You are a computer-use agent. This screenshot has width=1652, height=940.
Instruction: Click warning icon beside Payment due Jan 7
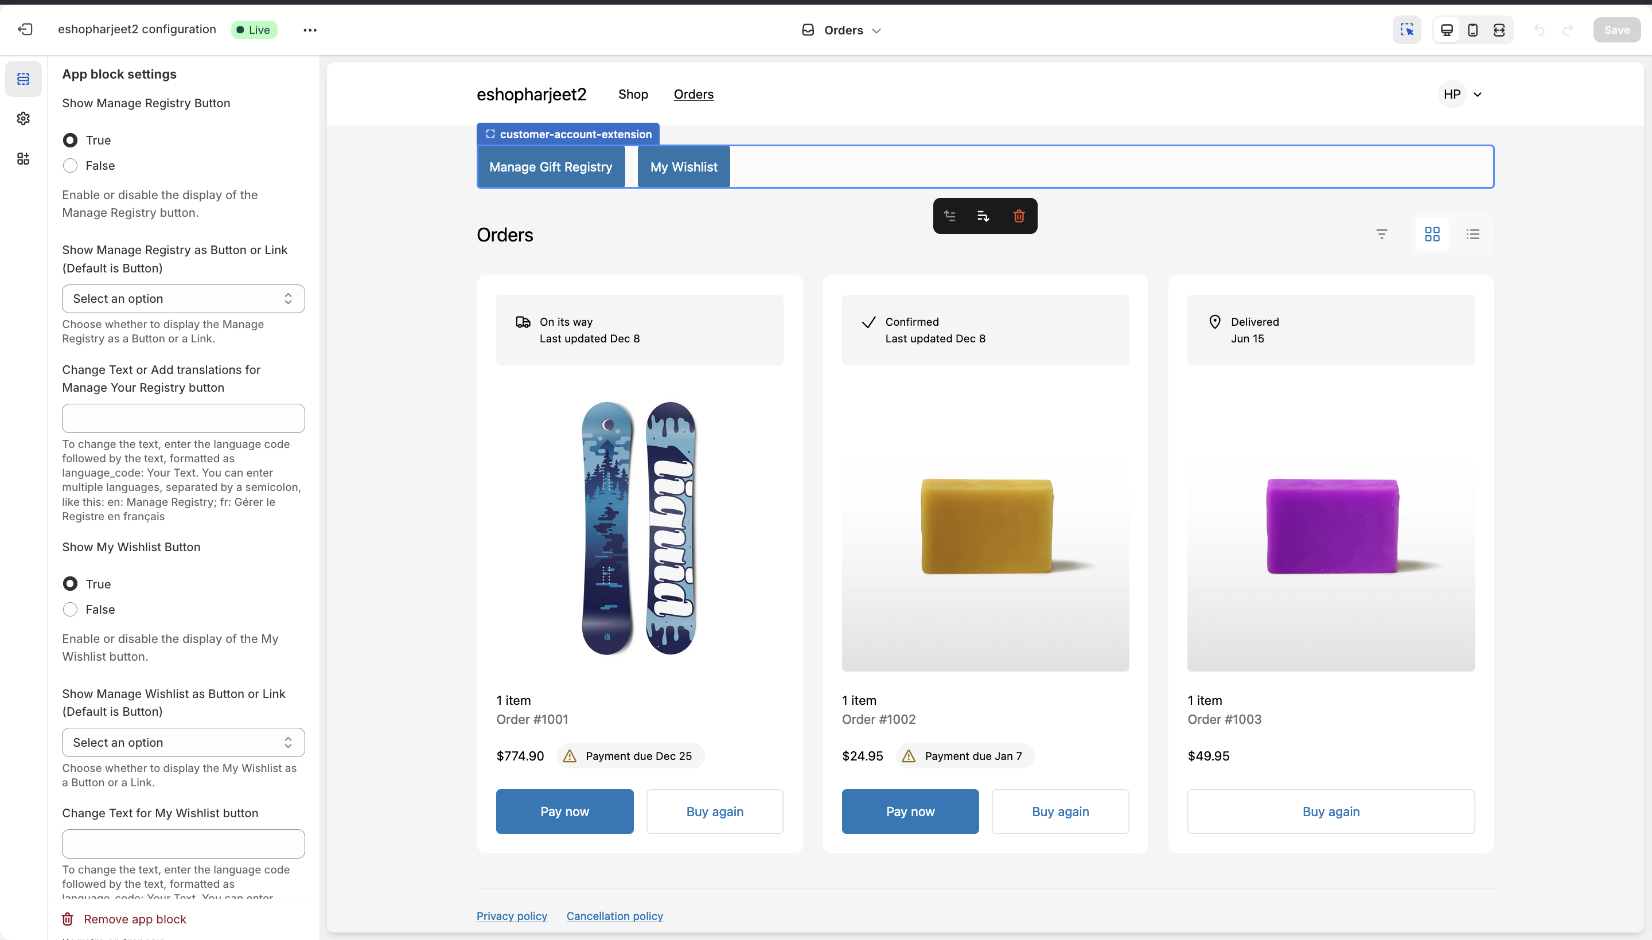[x=908, y=756]
